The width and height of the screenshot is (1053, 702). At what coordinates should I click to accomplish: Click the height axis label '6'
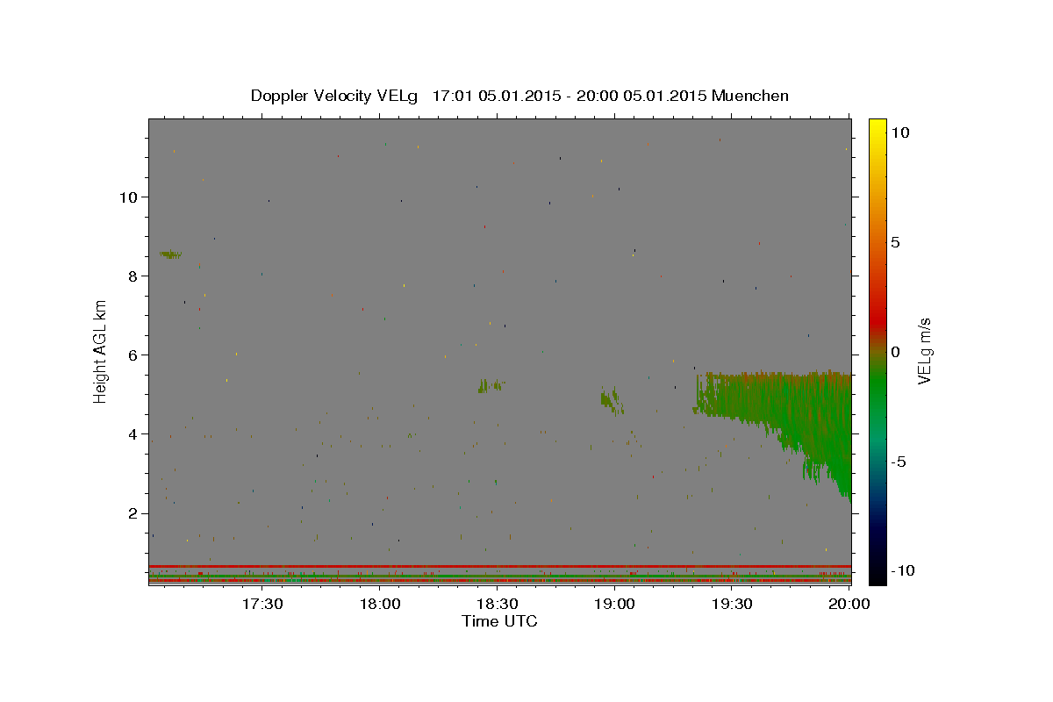pos(134,355)
